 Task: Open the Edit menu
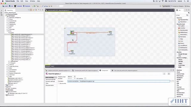(x=22, y=1)
